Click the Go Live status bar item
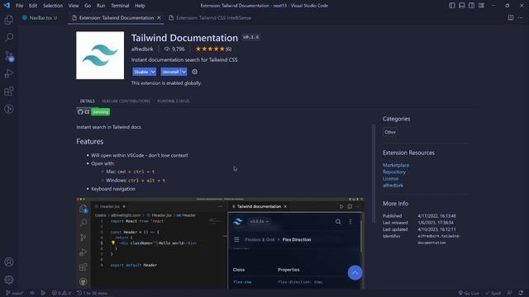This screenshot has height=297, width=529. coord(469,294)
